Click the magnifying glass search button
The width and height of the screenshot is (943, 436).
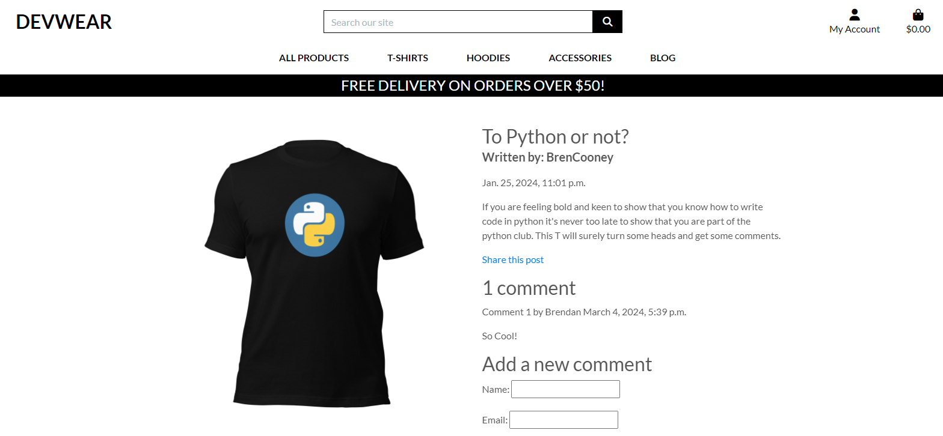point(607,22)
